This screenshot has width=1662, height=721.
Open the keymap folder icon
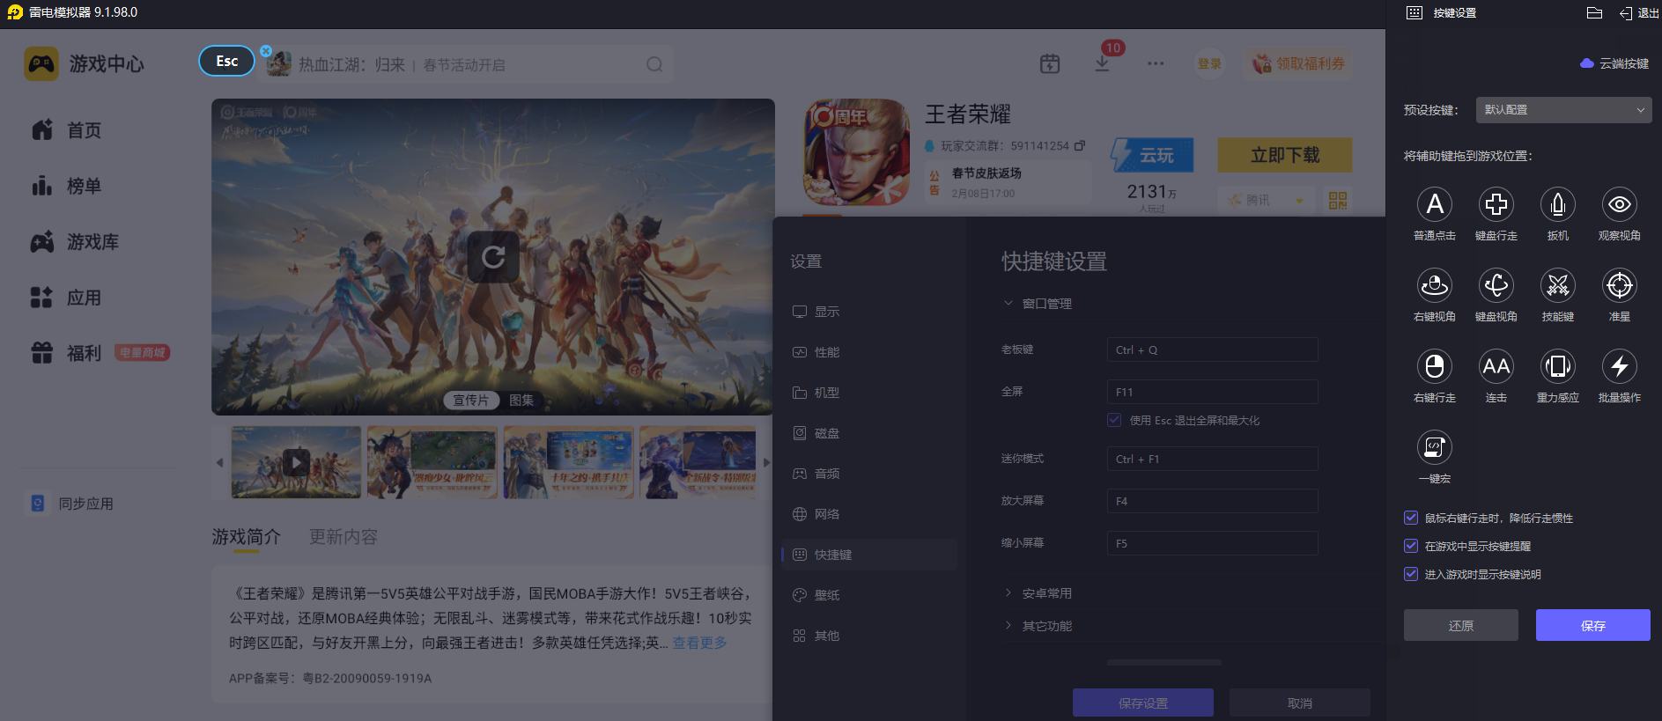[x=1594, y=13]
